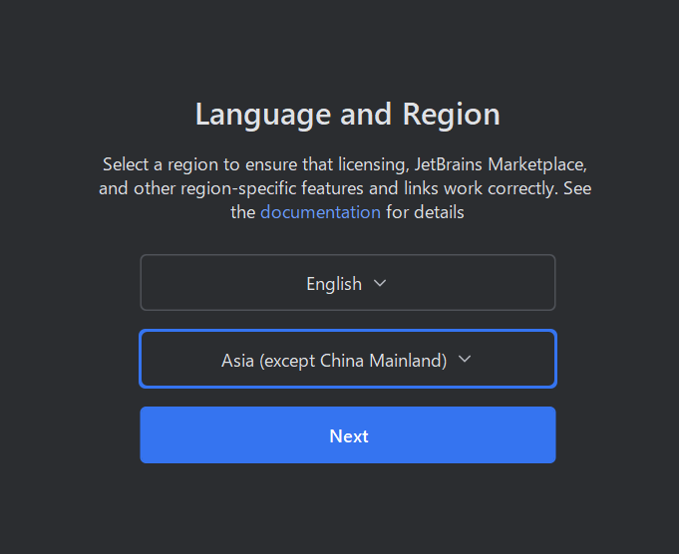This screenshot has width=679, height=554.
Task: Click the chevron beside Asia (except China Mainland)
Action: pyautogui.click(x=465, y=359)
